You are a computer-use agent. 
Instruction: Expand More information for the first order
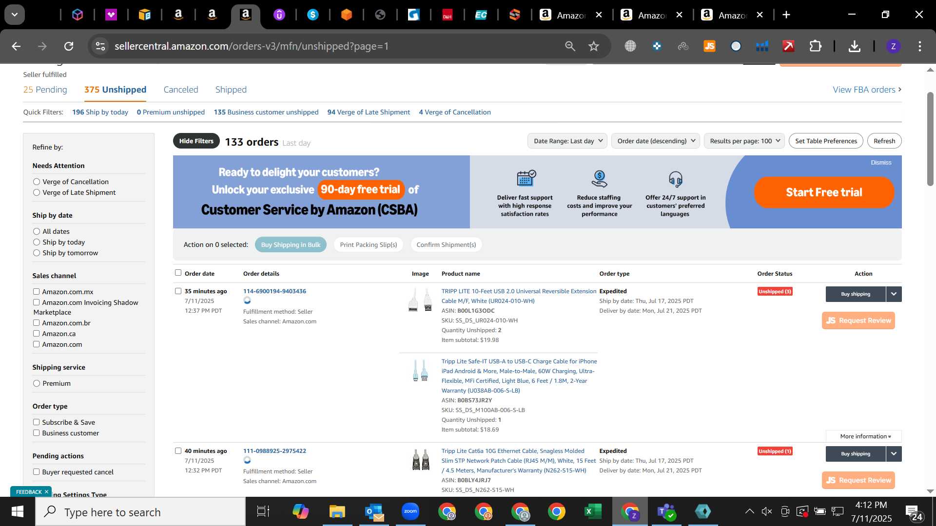click(863, 436)
